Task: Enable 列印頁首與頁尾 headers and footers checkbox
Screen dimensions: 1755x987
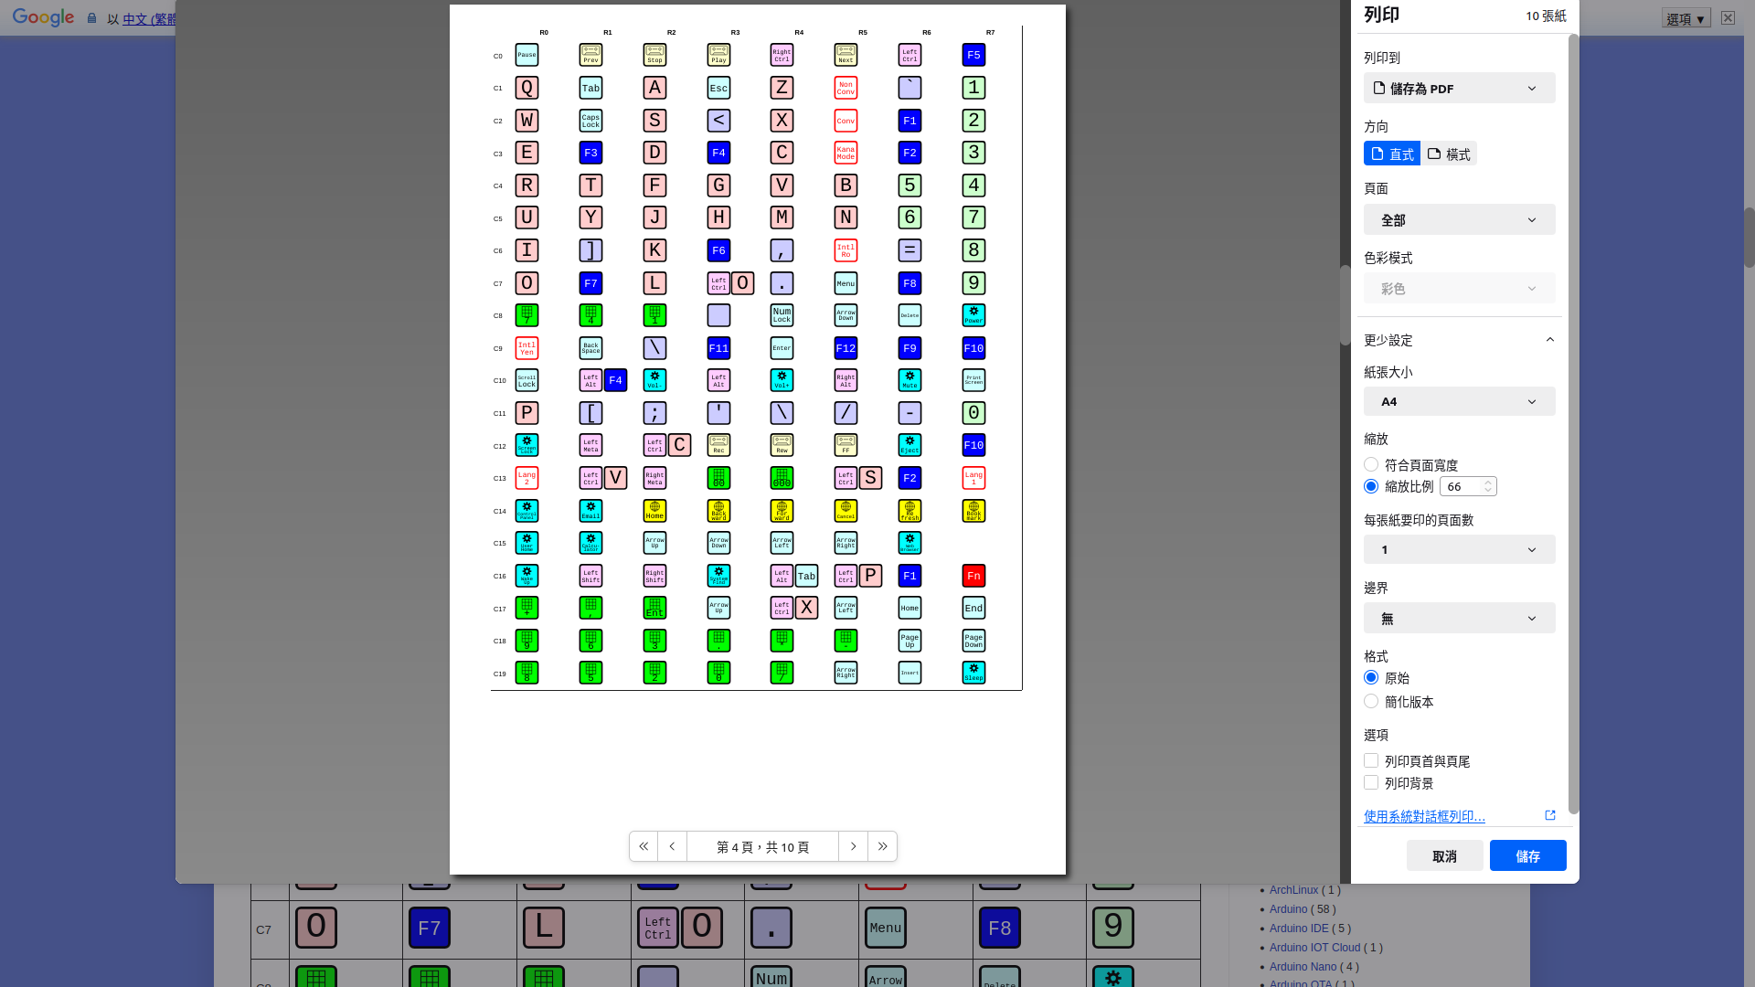Action: [1371, 760]
